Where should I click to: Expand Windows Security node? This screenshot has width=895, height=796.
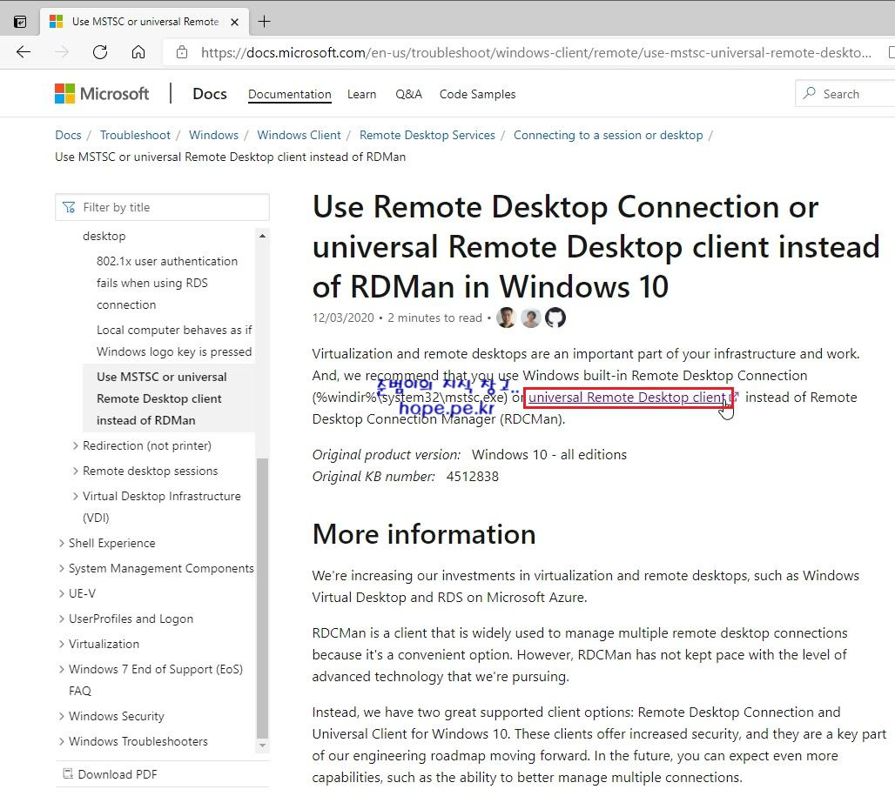pos(62,716)
